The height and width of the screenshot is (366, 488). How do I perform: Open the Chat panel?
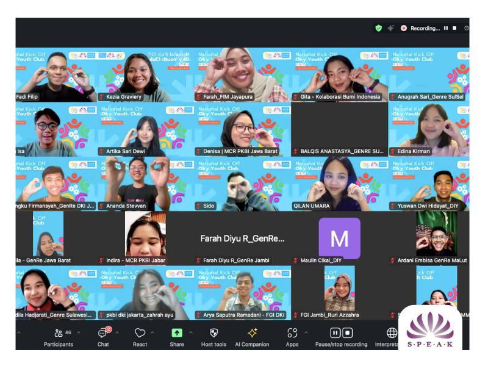click(103, 333)
